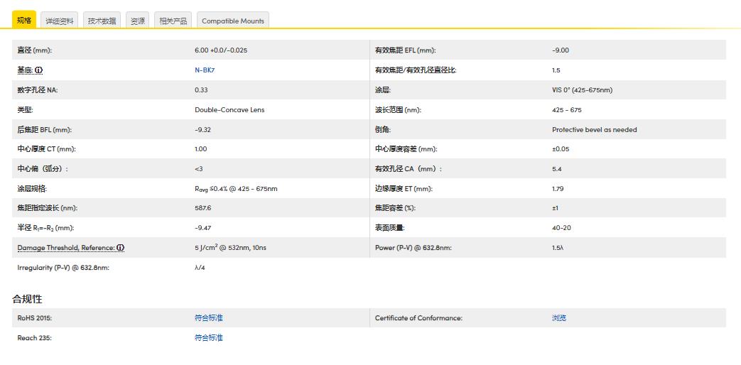
Task: Click 符合标准 link for Reach 235
Action: click(x=208, y=337)
